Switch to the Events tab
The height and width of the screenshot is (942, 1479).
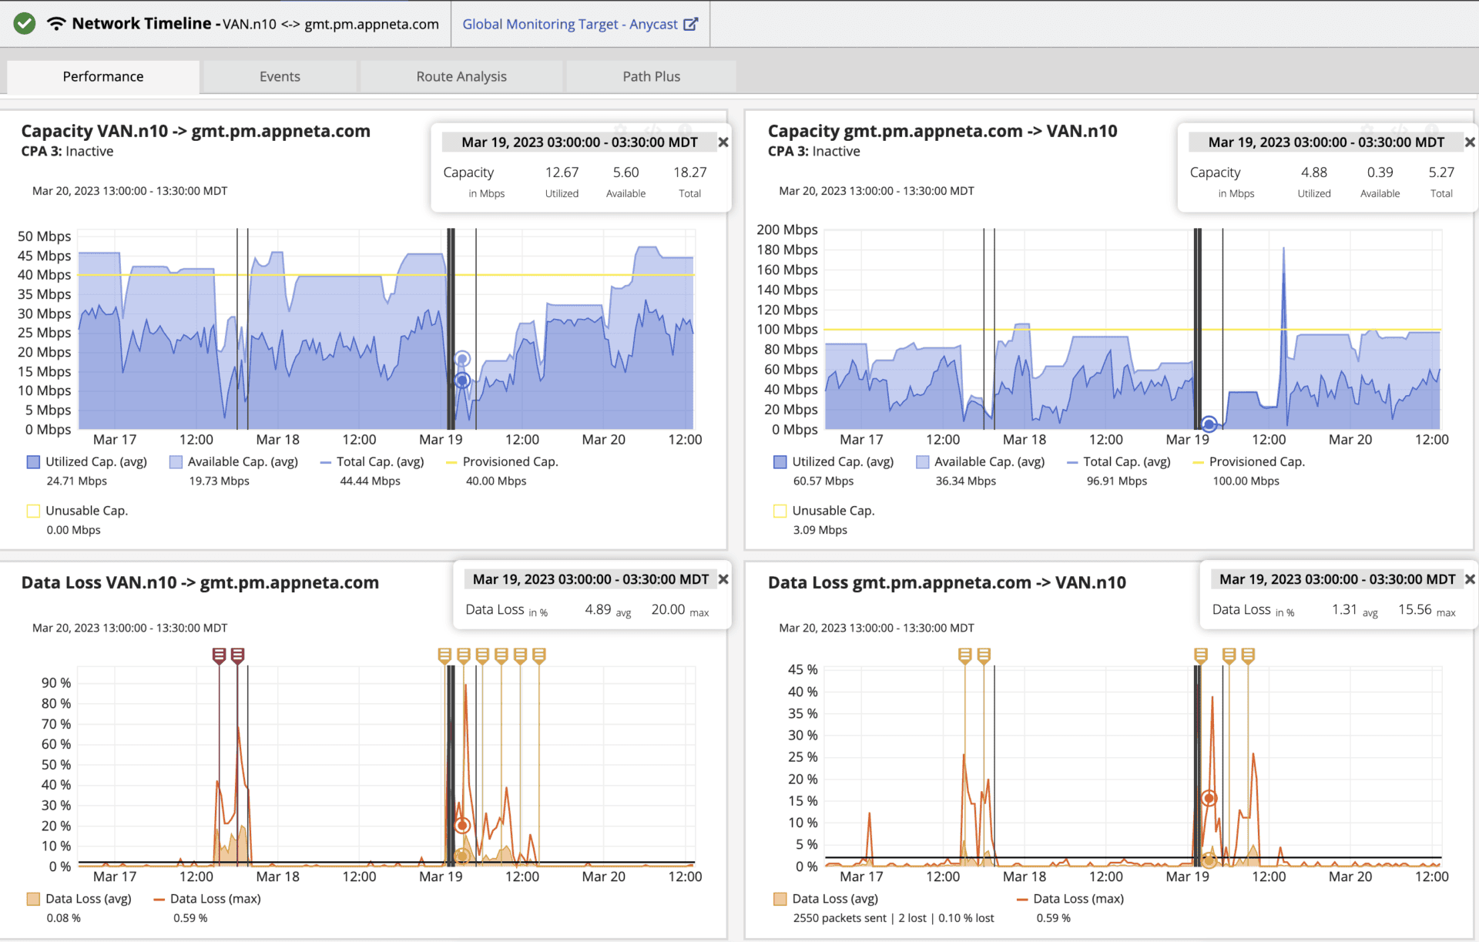click(x=280, y=77)
